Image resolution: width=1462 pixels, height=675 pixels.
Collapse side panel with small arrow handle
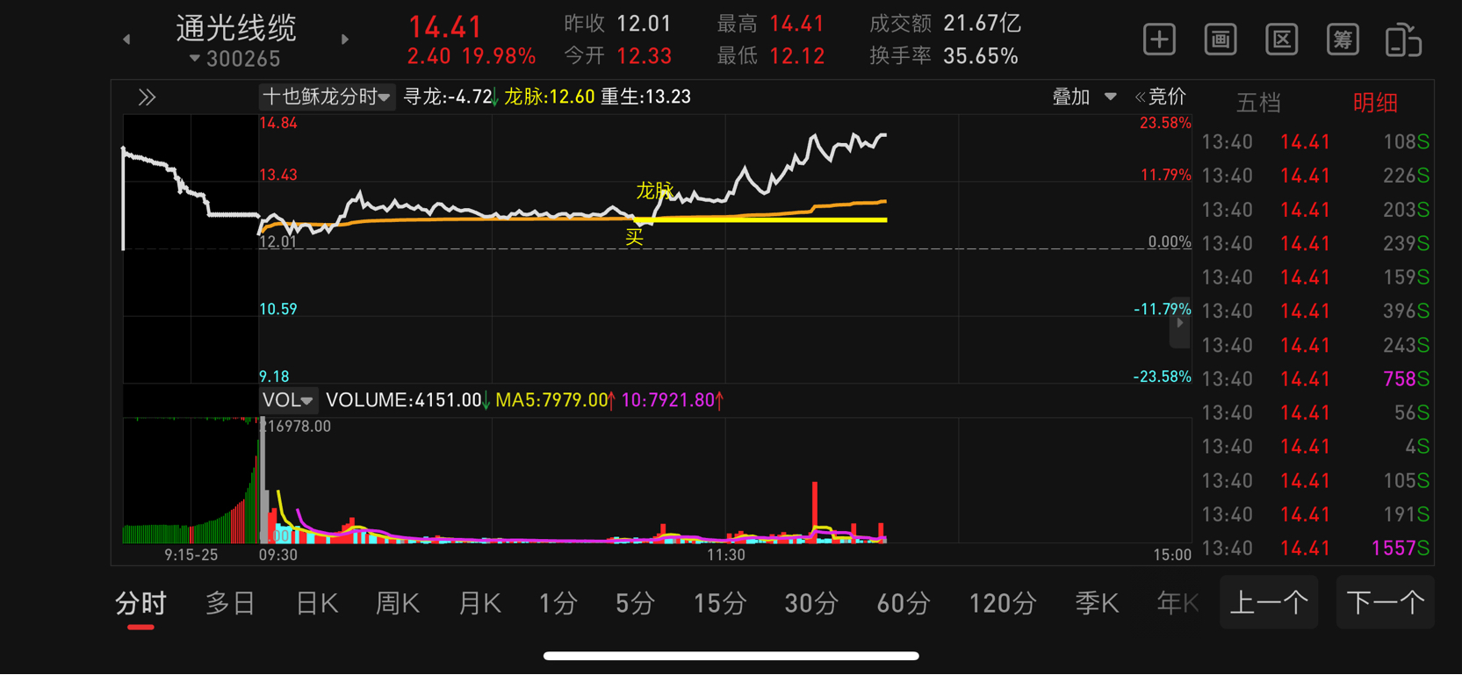[1179, 324]
